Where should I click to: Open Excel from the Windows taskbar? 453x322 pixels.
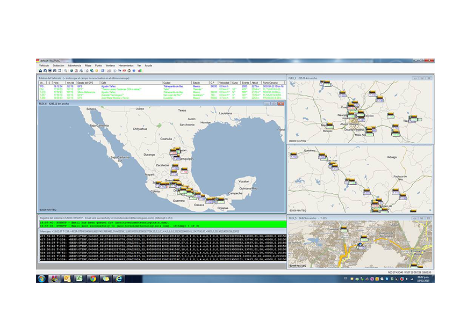tap(80, 279)
